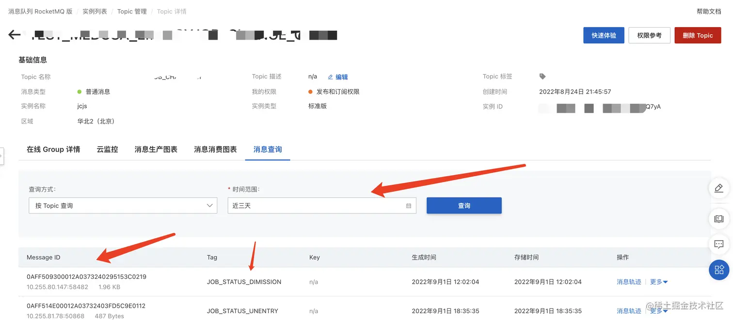Click the 编辑 link next to Topic 描述

coord(342,77)
